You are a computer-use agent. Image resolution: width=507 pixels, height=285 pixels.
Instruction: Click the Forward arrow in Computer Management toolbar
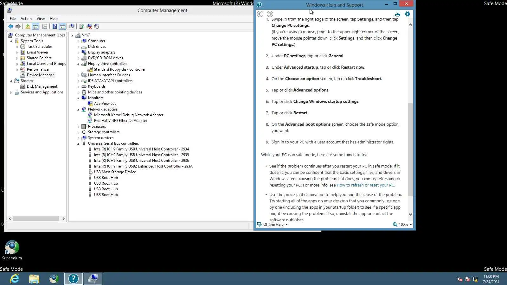18,26
